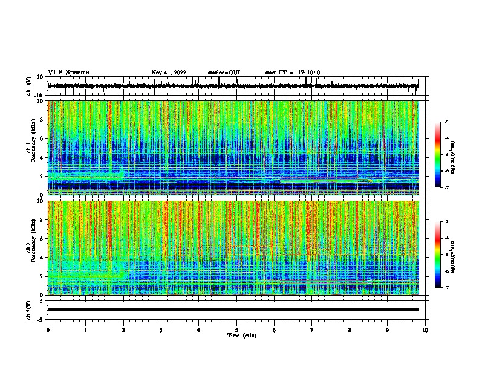Screen dimensions: 479x370
Task: Click the "6" kHz tick of ch.1 spectrogram
Action: (42, 138)
